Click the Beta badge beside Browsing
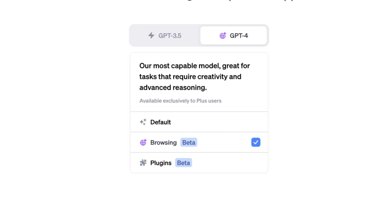The image size is (391, 208). coord(189,142)
